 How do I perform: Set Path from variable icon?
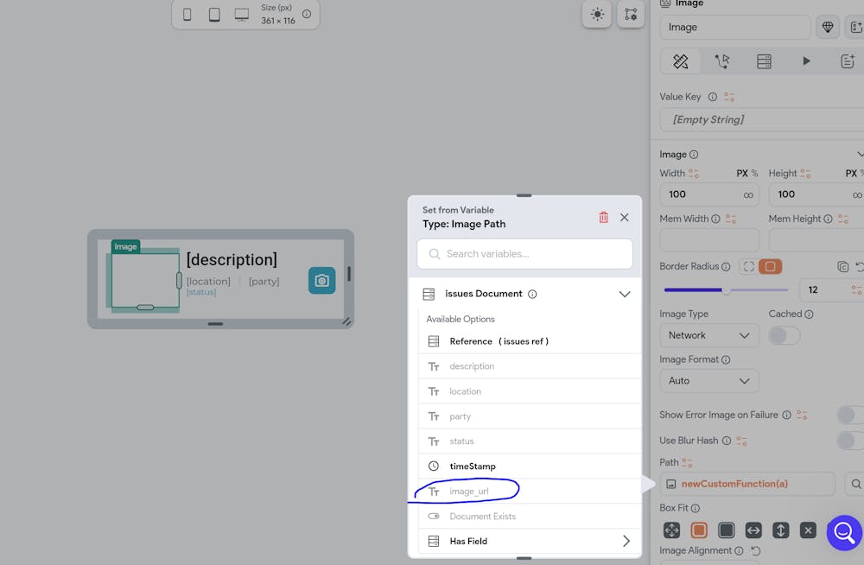coord(687,462)
